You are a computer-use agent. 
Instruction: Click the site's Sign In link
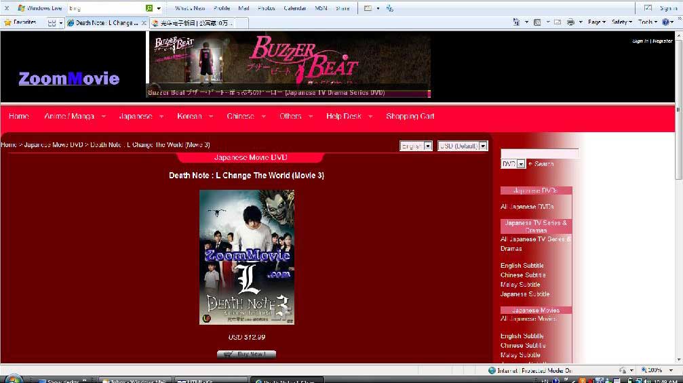click(x=640, y=41)
